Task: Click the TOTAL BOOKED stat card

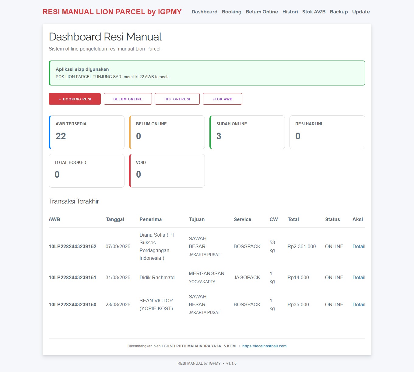Action: [86, 171]
